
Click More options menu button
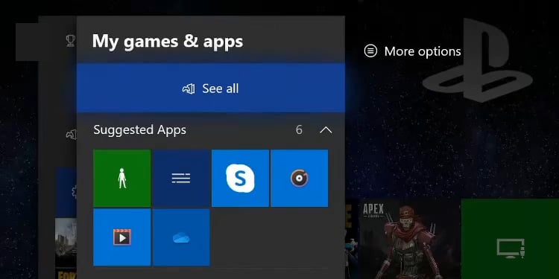[x=412, y=51]
